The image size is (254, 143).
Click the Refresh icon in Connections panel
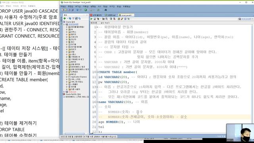[x=70, y=19]
